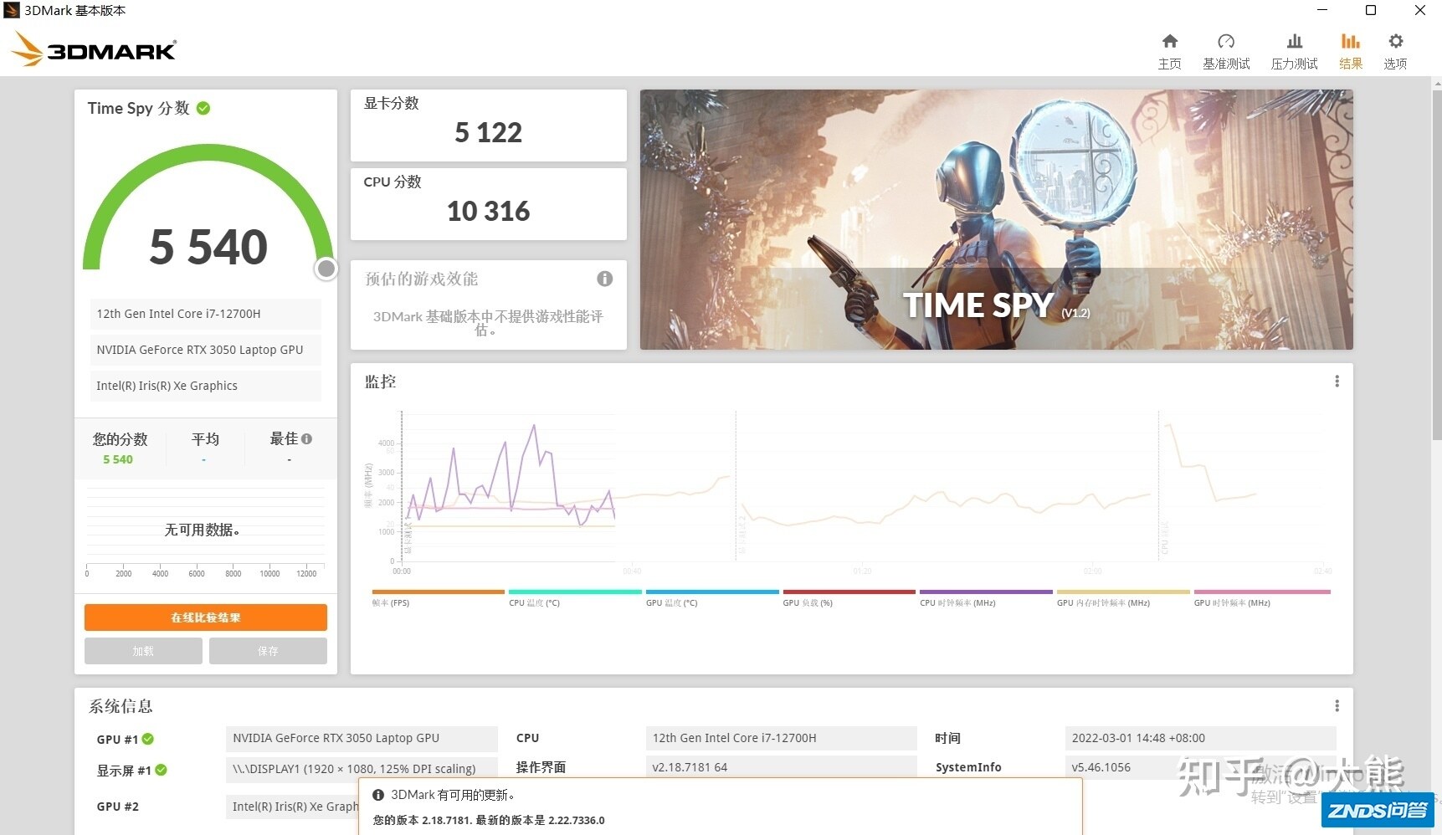Viewport: 1442px width, 835px height.
Task: Click the 显示屏 #1 green check icon
Action: click(161, 770)
